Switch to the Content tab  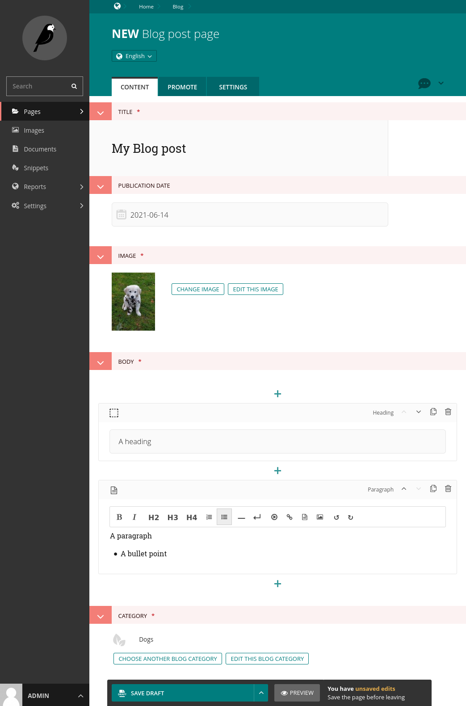134,87
